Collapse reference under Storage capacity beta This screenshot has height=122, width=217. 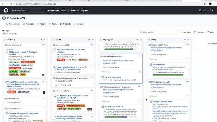tap(187, 96)
